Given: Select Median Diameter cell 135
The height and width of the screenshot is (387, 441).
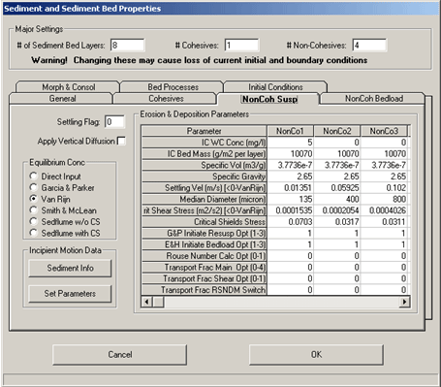Looking at the screenshot, I should click(x=290, y=199).
